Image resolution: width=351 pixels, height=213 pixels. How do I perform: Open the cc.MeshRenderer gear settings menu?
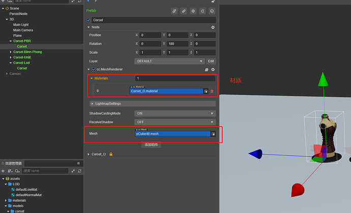(x=213, y=70)
